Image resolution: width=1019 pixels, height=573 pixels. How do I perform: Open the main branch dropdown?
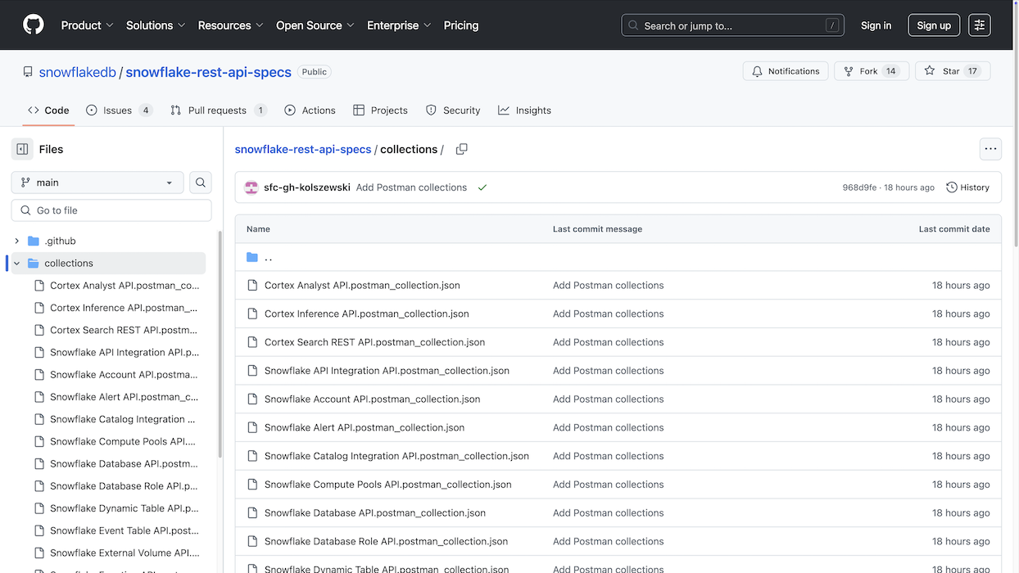click(97, 183)
